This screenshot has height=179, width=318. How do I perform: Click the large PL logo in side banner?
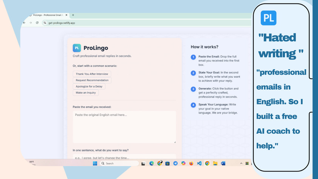tap(268, 18)
